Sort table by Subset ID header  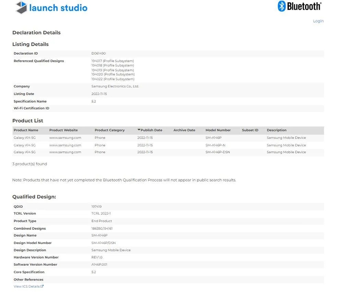point(250,130)
